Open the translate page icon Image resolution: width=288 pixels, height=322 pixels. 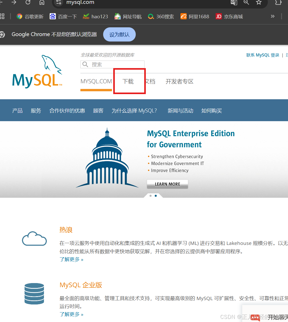pos(234,2)
